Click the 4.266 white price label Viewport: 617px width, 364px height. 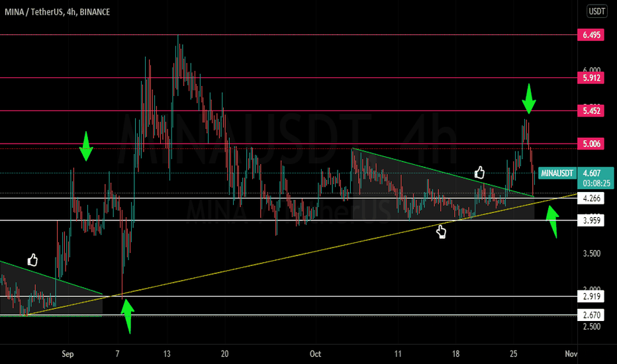click(x=591, y=198)
